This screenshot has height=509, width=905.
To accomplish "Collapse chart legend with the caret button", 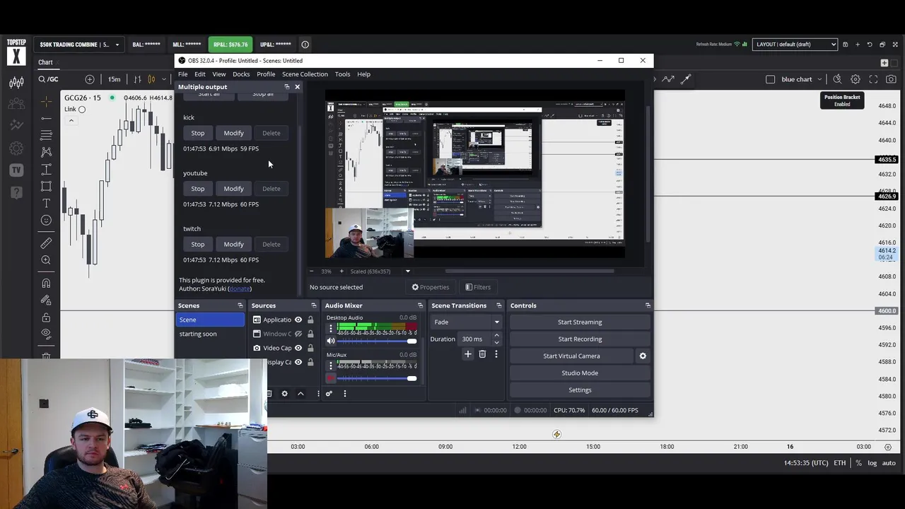I will pos(71,121).
